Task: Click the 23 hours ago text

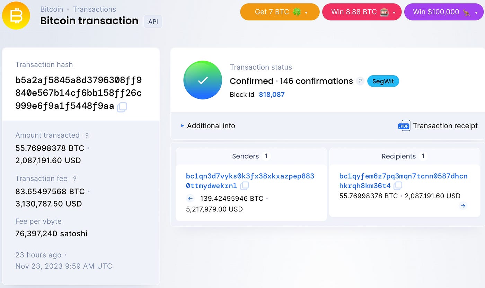Action: pyautogui.click(x=38, y=255)
